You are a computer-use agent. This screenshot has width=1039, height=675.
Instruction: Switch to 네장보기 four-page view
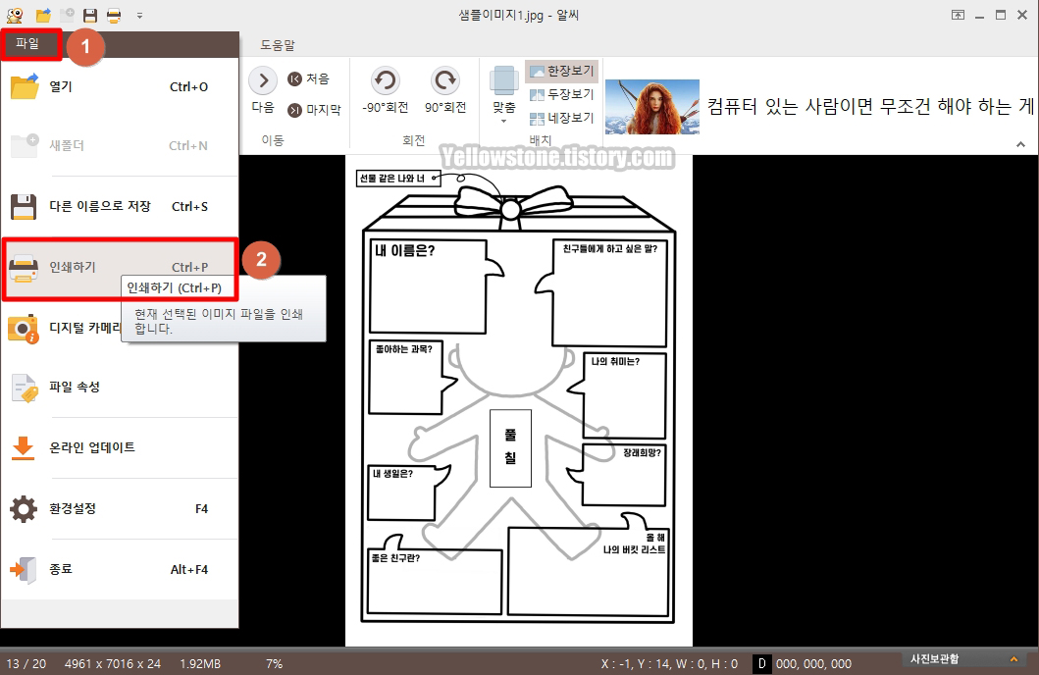click(561, 120)
